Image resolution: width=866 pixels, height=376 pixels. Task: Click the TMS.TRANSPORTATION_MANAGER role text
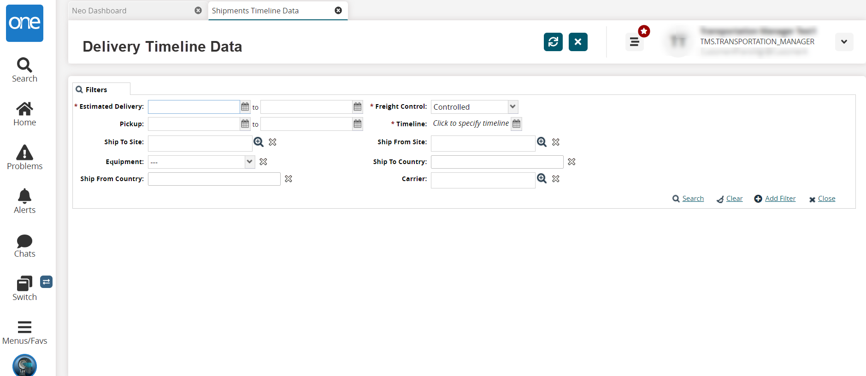757,41
